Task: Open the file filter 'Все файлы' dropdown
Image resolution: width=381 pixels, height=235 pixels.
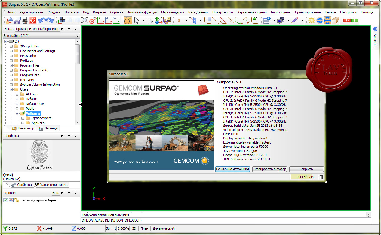Action: [x=41, y=36]
